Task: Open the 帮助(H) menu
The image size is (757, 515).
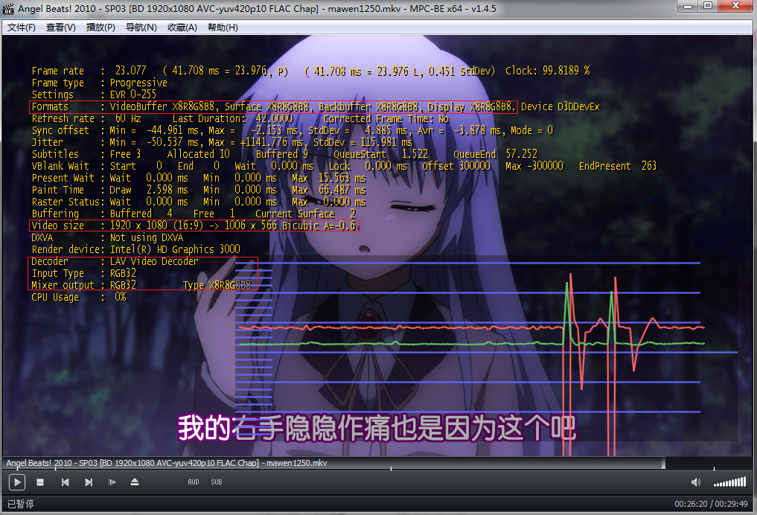Action: [x=223, y=28]
